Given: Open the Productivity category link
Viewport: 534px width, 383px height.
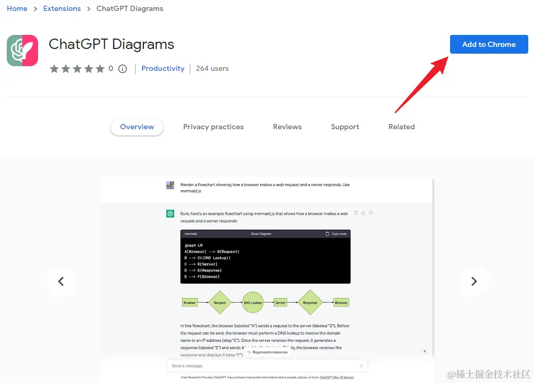Looking at the screenshot, I should 163,68.
